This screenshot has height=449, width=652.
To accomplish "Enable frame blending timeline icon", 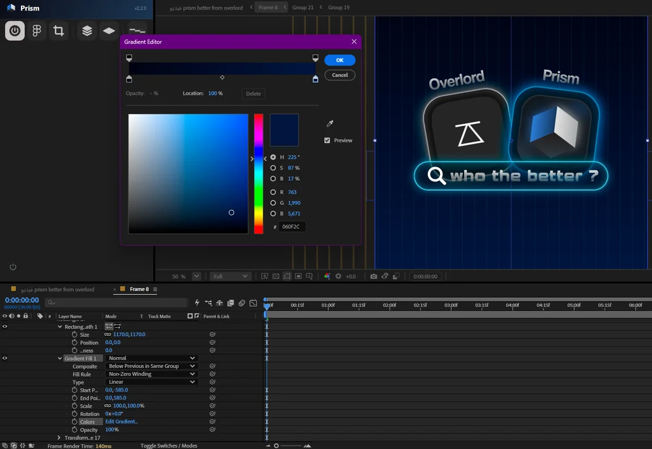I will pyautogui.click(x=231, y=303).
